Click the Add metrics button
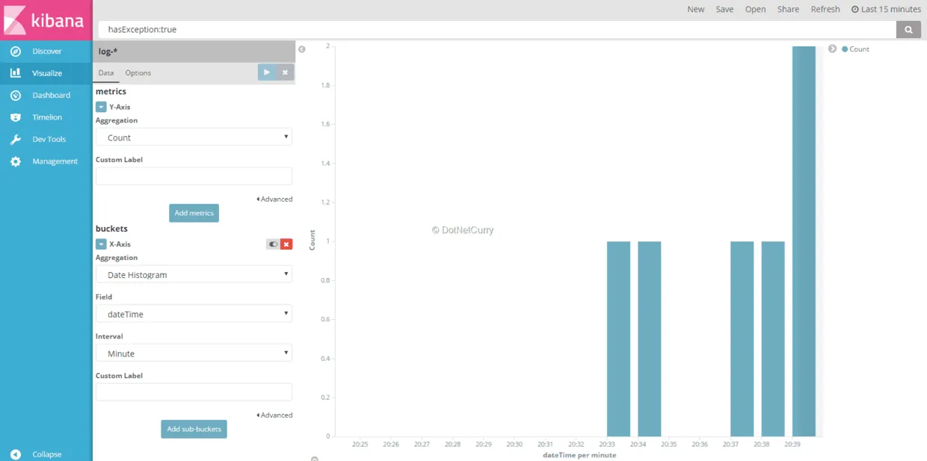Viewport: 927px width, 461px height. (x=194, y=213)
